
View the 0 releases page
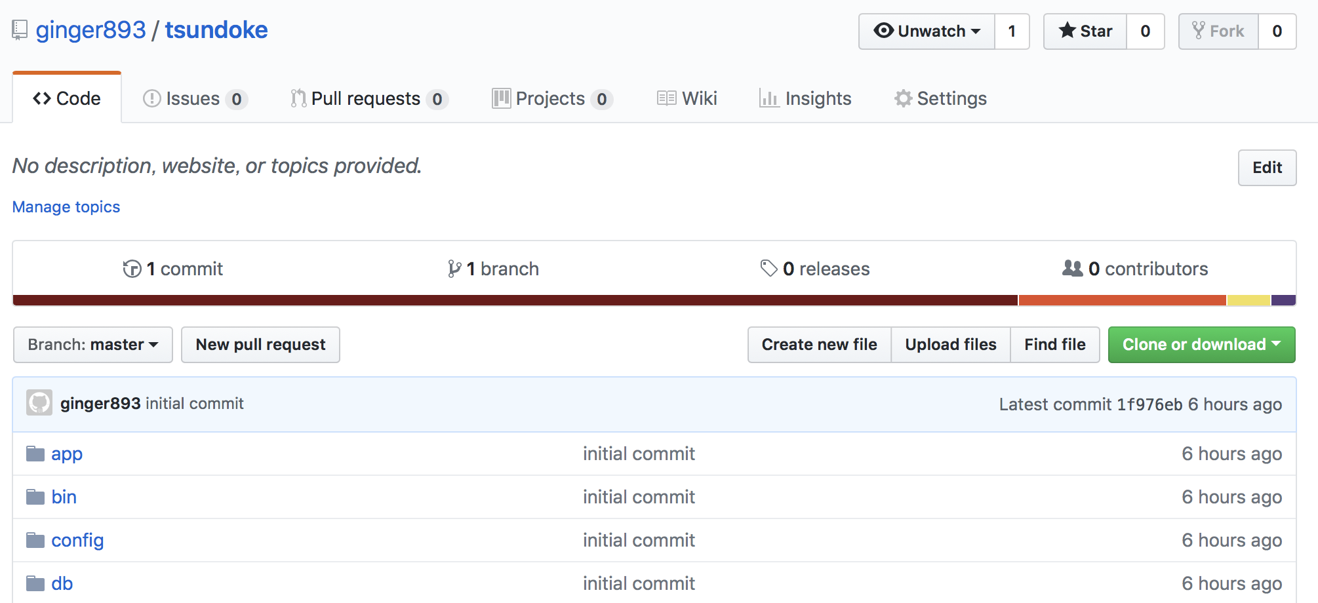(x=815, y=269)
